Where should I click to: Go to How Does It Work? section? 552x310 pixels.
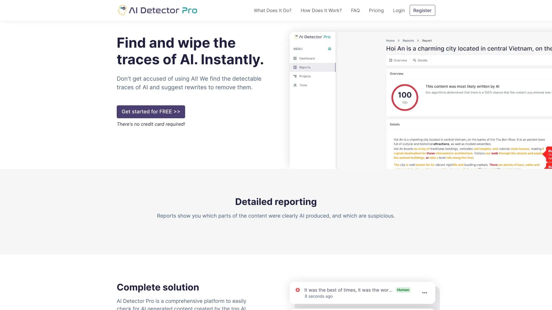[x=321, y=10]
